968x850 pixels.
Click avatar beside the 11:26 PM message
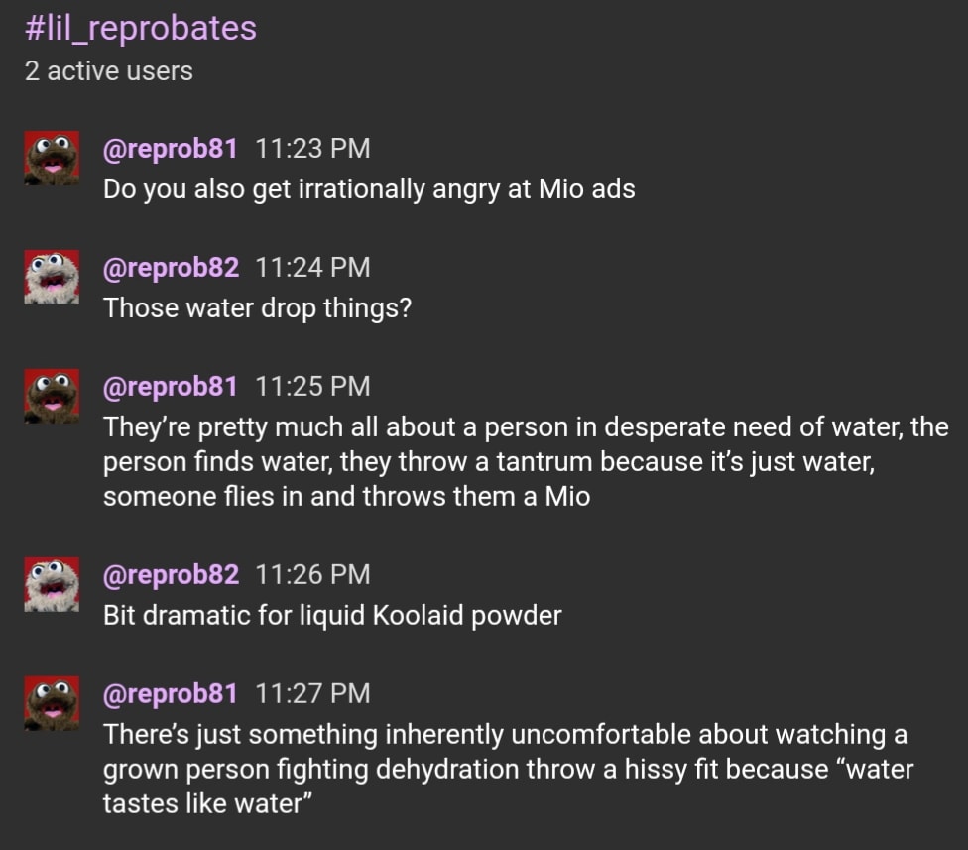52,585
